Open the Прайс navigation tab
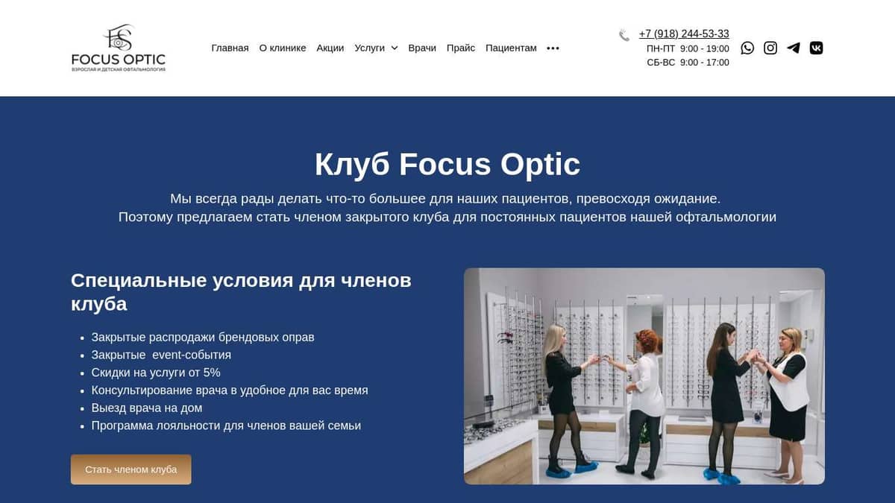The height and width of the screenshot is (503, 895). (461, 48)
